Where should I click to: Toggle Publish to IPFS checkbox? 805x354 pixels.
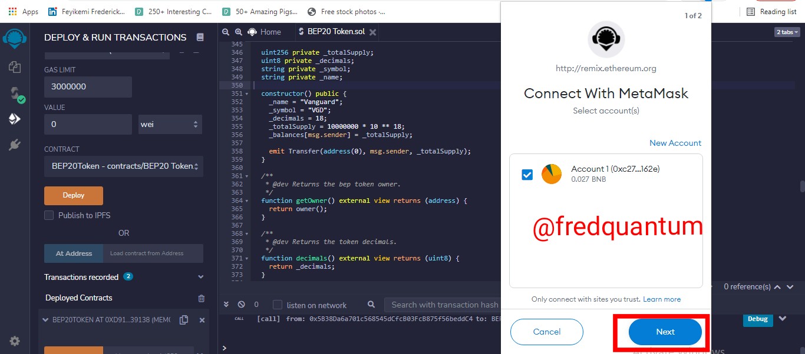49,215
